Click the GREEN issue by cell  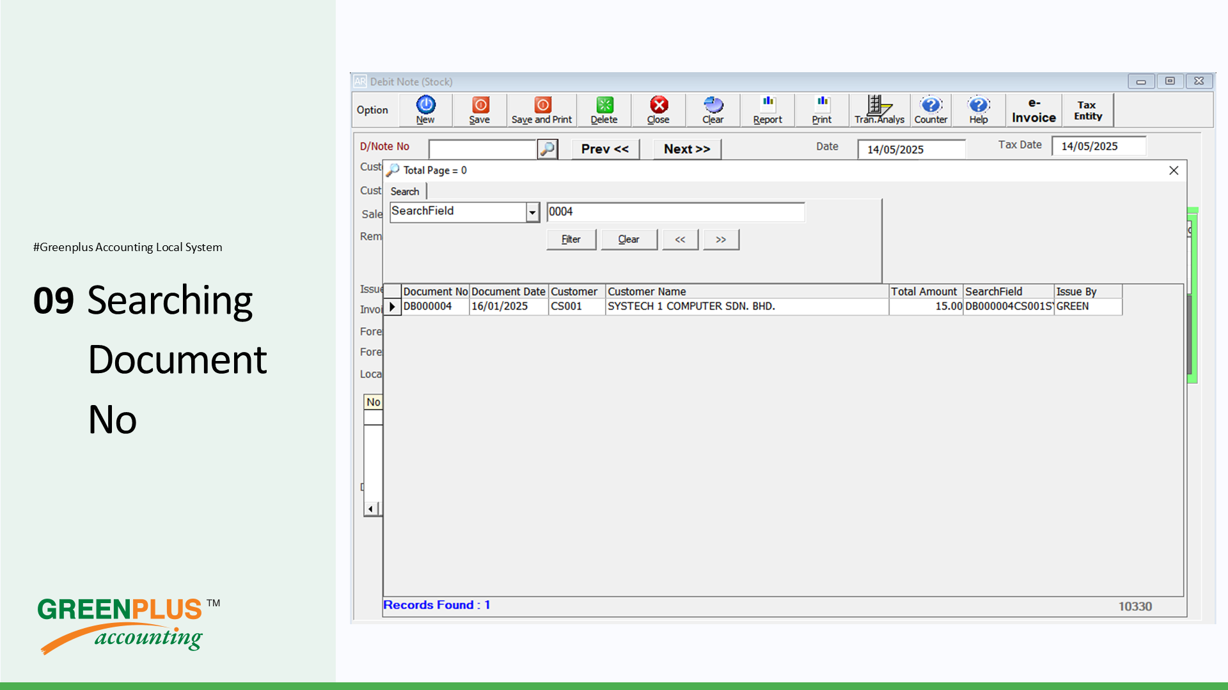pos(1088,307)
